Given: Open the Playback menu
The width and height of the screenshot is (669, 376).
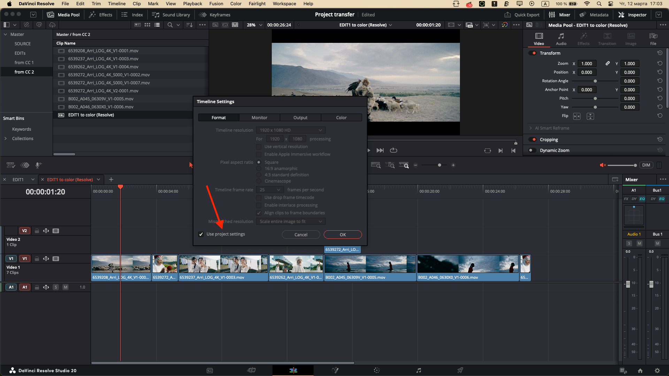Looking at the screenshot, I should point(192,3).
